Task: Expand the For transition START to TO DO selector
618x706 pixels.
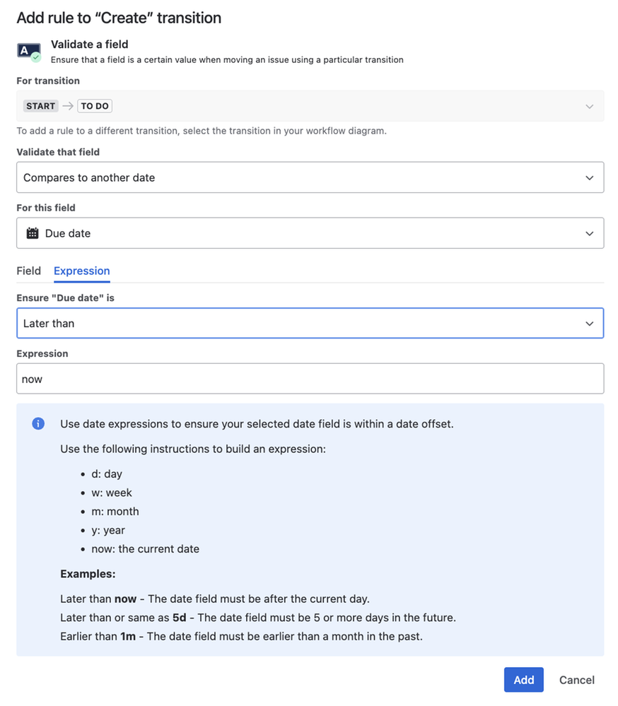Action: click(x=310, y=106)
